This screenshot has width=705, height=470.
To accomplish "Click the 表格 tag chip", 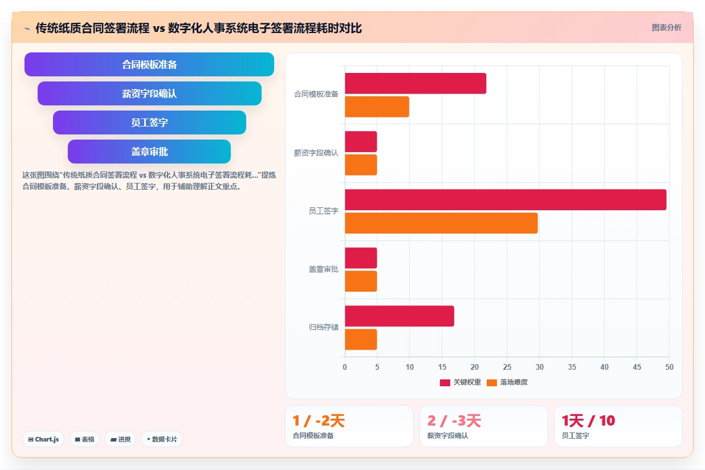I will (x=84, y=439).
